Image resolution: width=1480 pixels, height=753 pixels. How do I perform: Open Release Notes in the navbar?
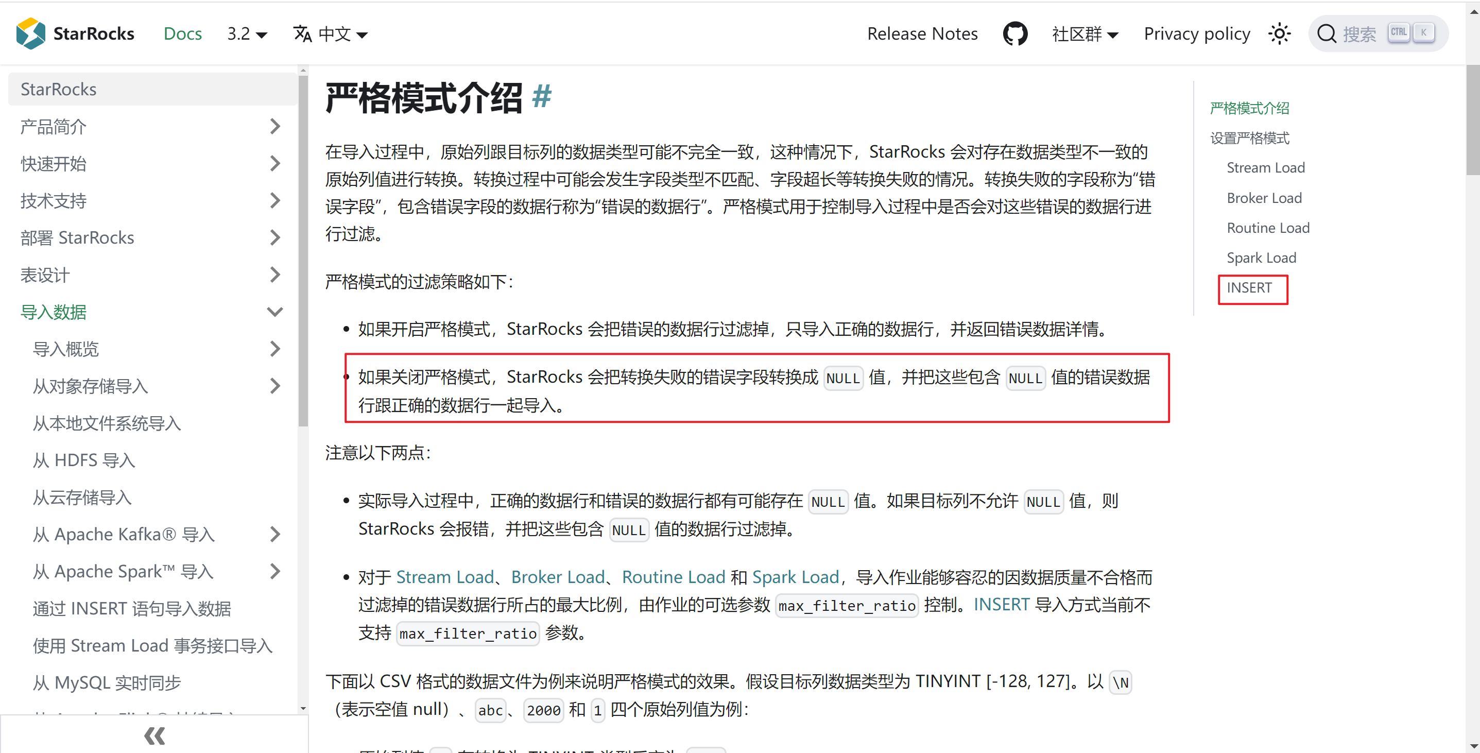click(x=922, y=34)
